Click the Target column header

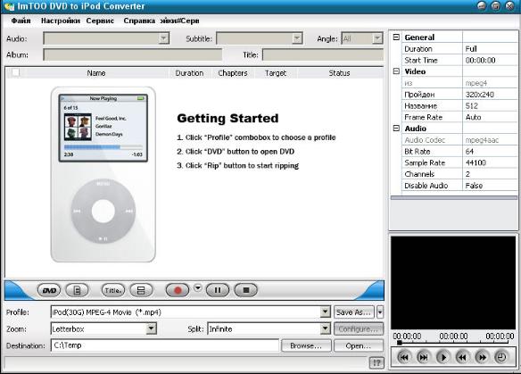(x=276, y=73)
